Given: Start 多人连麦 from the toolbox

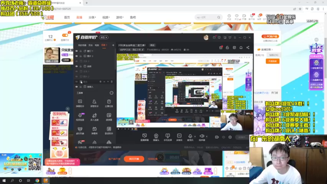Looking at the screenshot, I should (x=94, y=117).
